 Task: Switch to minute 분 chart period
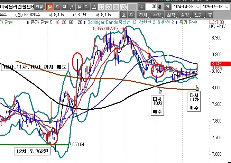point(80,7)
